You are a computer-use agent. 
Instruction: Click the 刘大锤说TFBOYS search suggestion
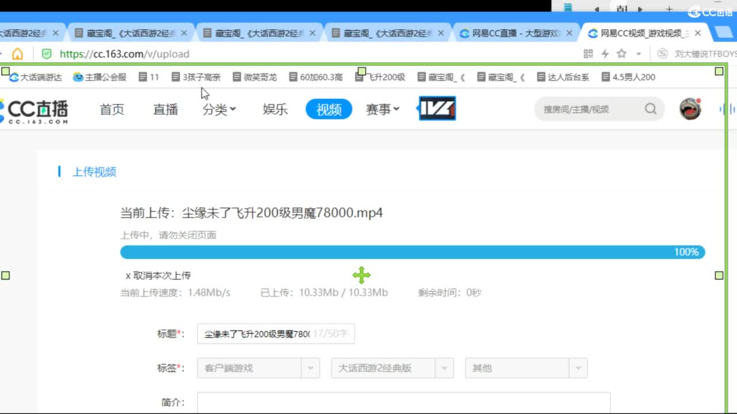pos(705,54)
